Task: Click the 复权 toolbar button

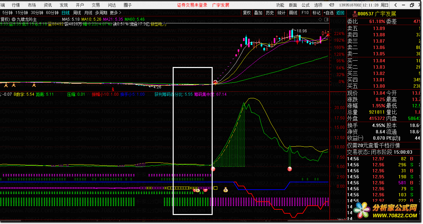Action: tap(247, 13)
